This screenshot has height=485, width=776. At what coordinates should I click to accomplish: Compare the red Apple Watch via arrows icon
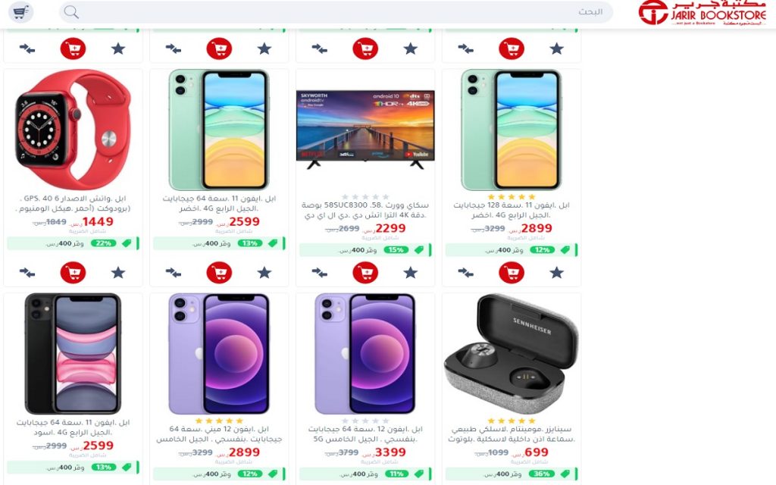click(x=27, y=272)
